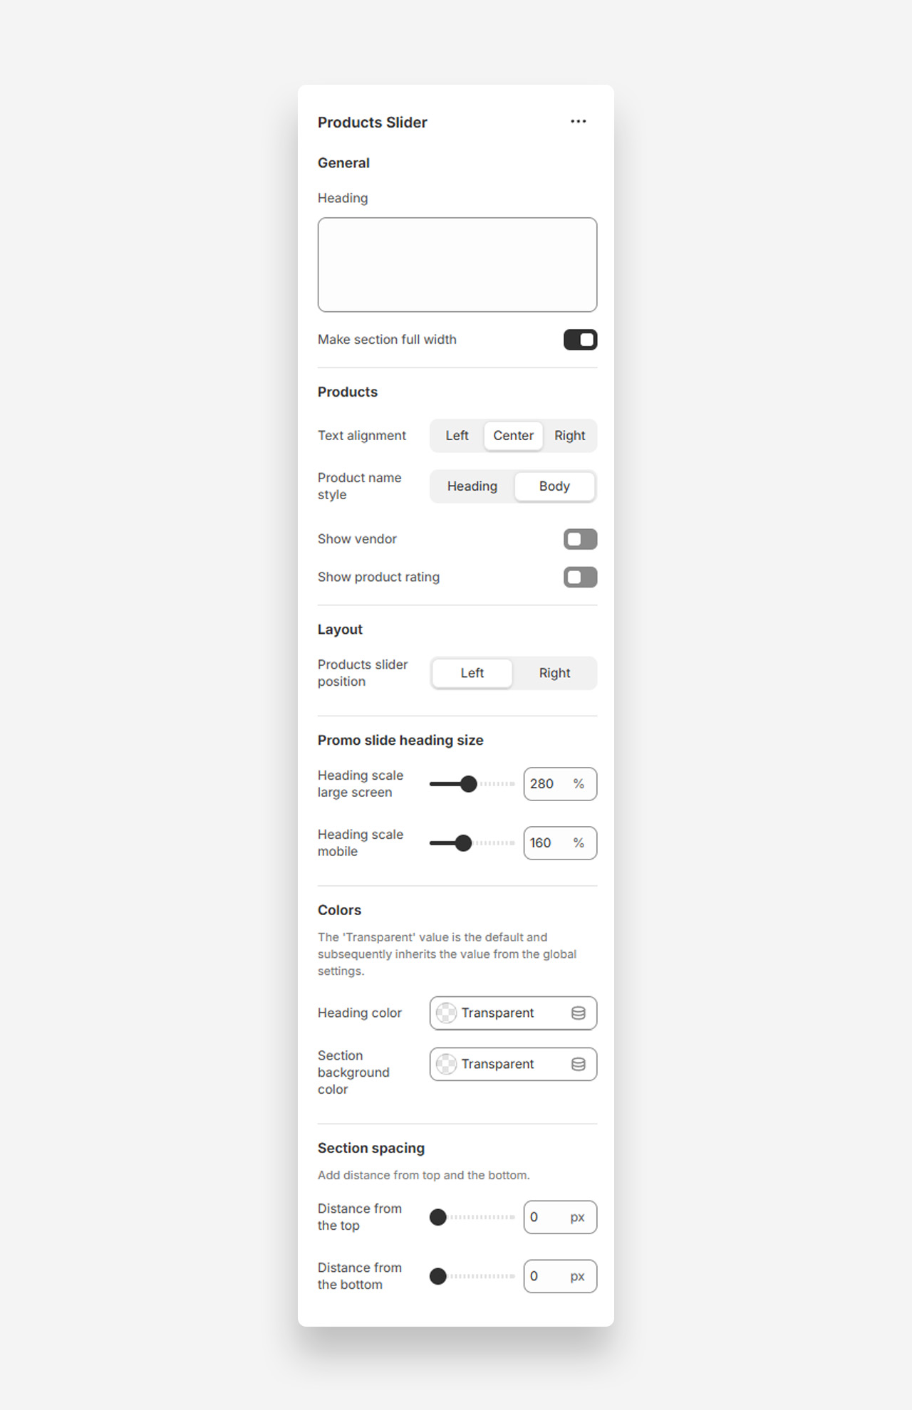Choose Right text alignment
912x1410 pixels.
[569, 436]
